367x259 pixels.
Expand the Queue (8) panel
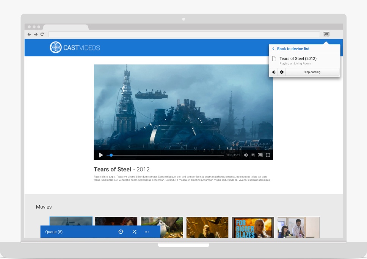coord(54,232)
